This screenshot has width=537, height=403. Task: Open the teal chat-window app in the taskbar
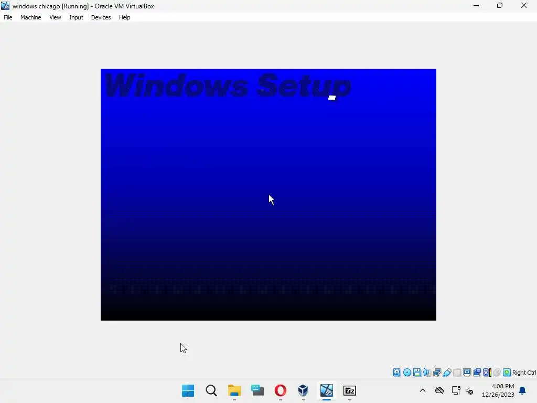[x=257, y=390]
